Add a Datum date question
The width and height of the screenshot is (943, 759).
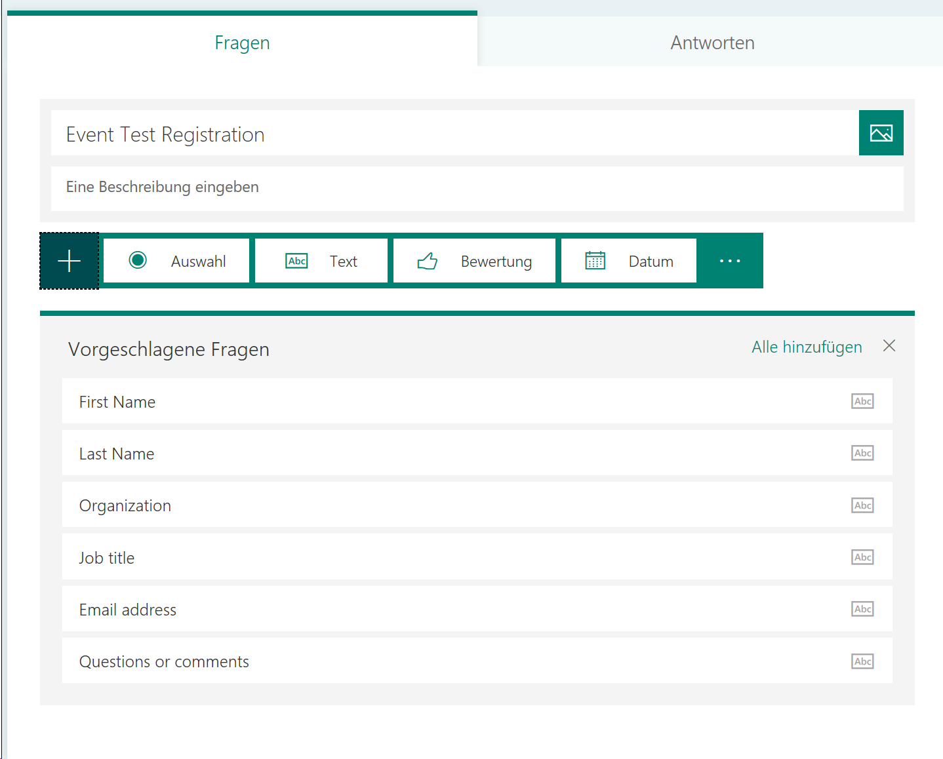coord(629,261)
